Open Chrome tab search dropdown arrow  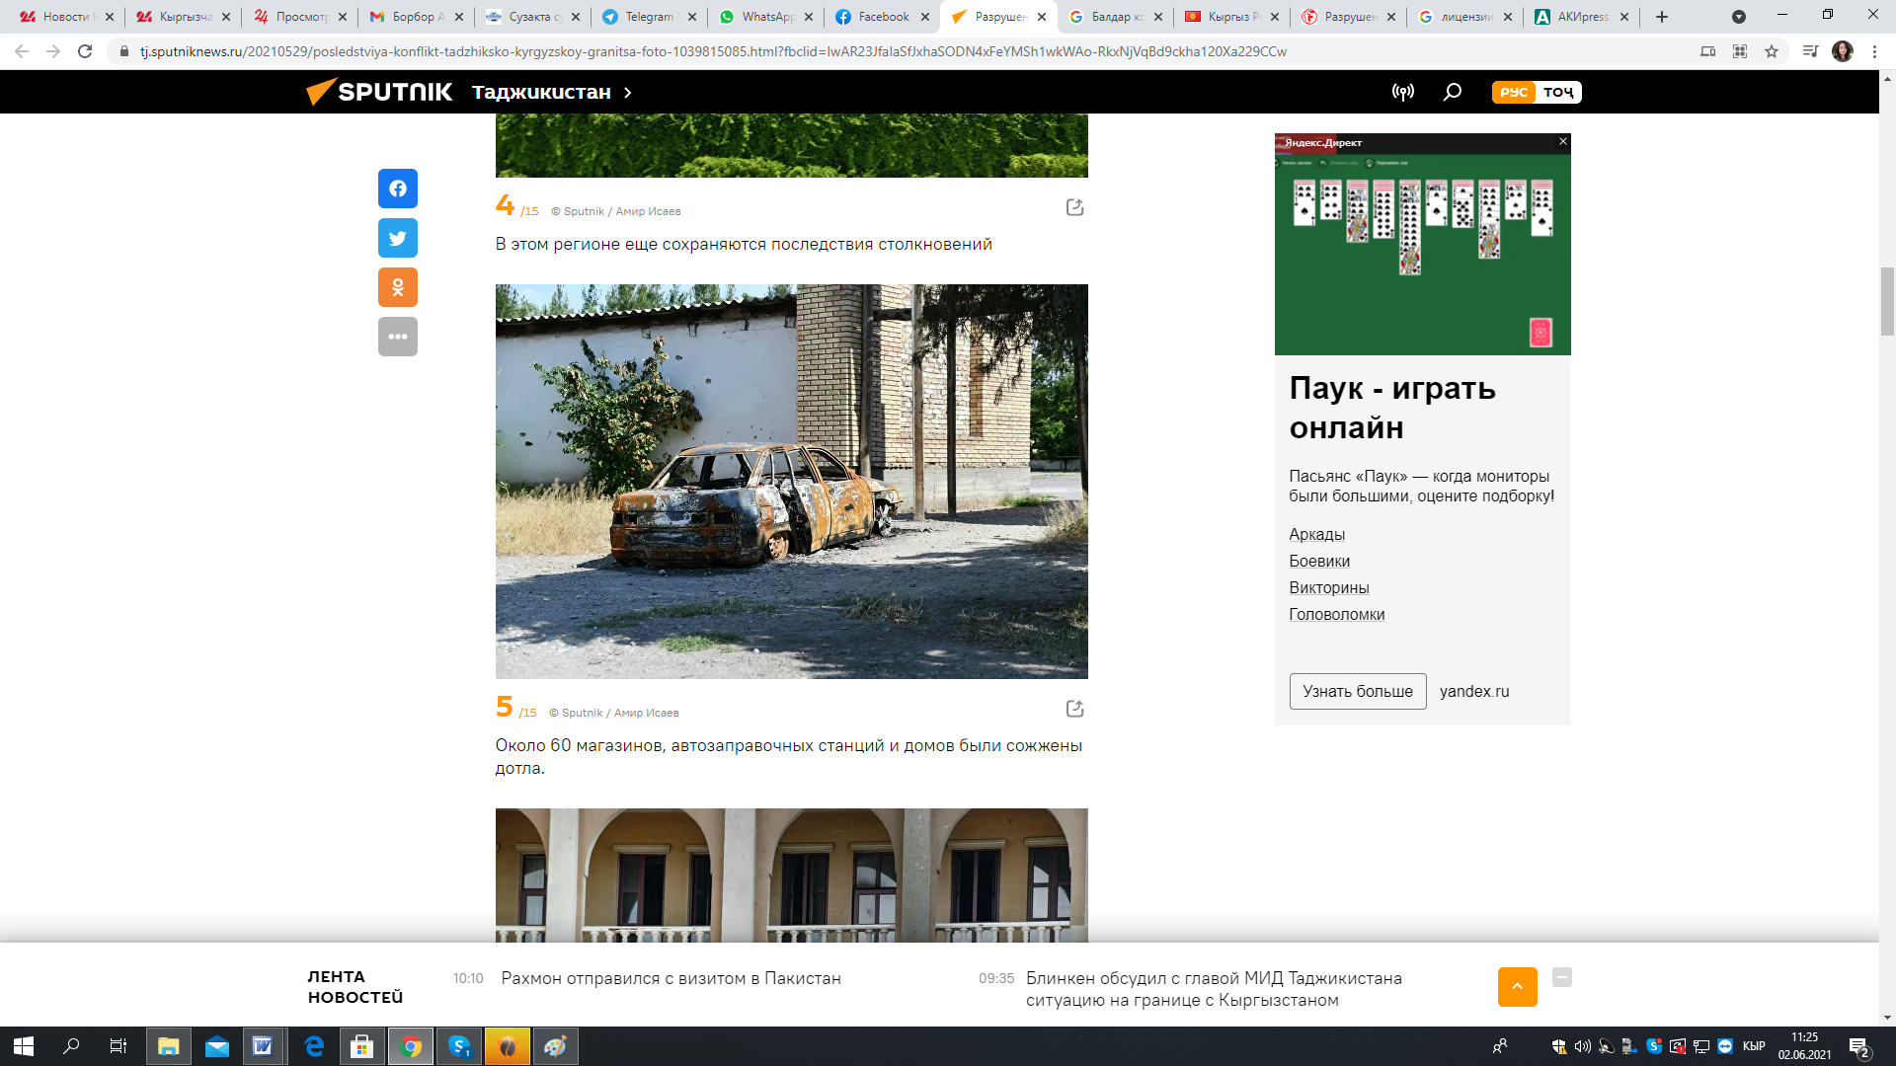(x=1739, y=17)
